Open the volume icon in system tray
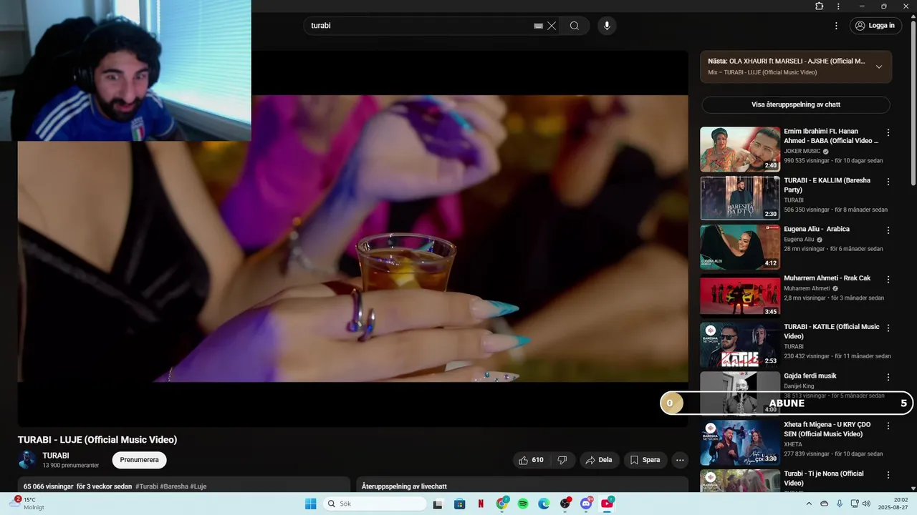 pos(867,504)
